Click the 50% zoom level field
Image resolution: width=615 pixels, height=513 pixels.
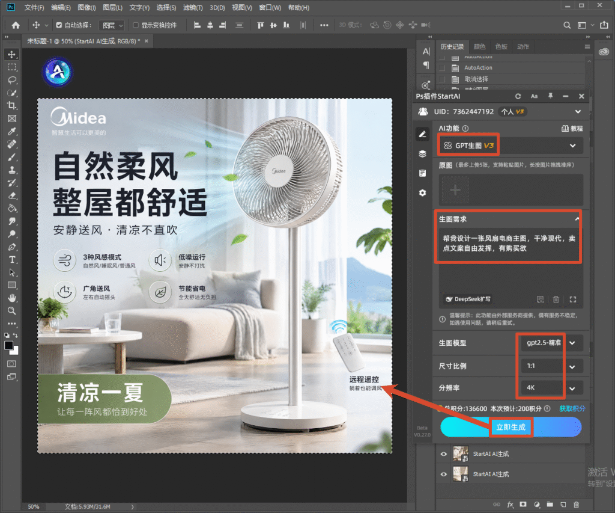(x=34, y=507)
